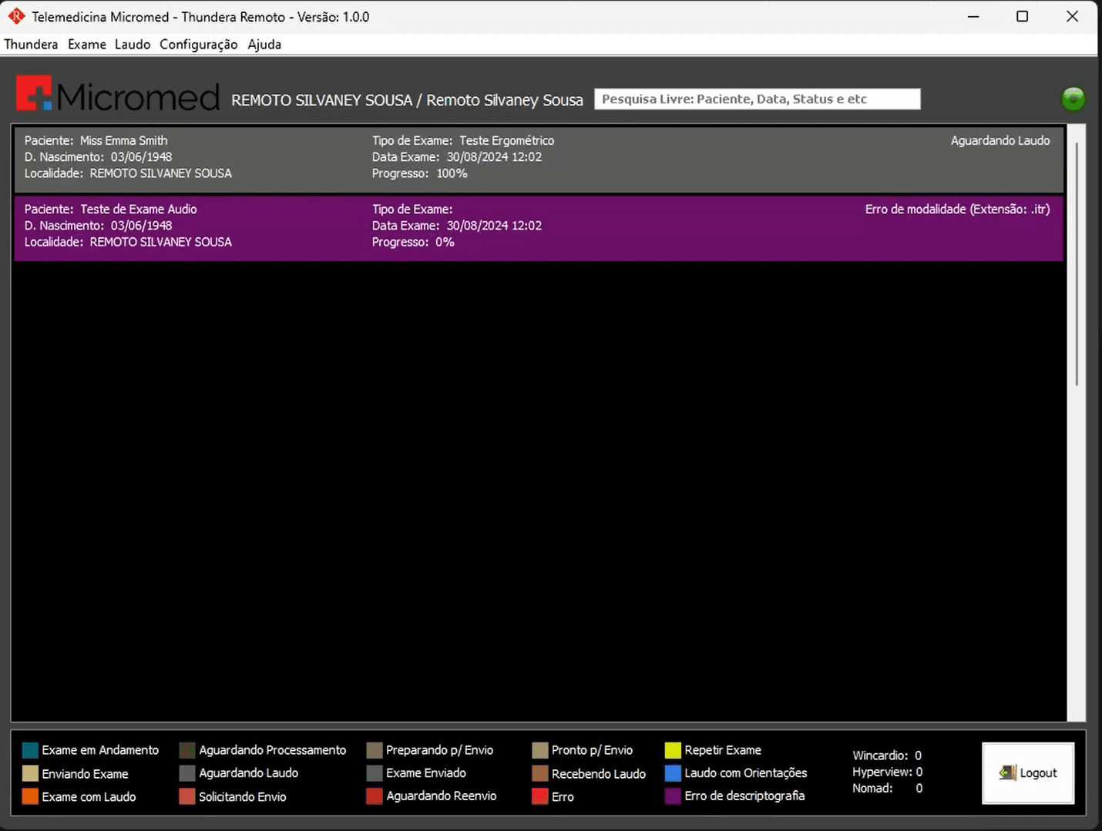
Task: Select the Miss Emma Smith exam row
Action: click(x=539, y=158)
